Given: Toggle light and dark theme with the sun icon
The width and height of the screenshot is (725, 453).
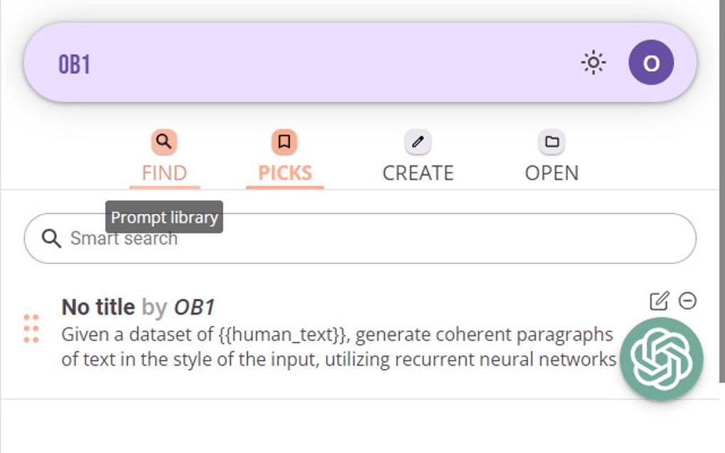Looking at the screenshot, I should pyautogui.click(x=593, y=62).
